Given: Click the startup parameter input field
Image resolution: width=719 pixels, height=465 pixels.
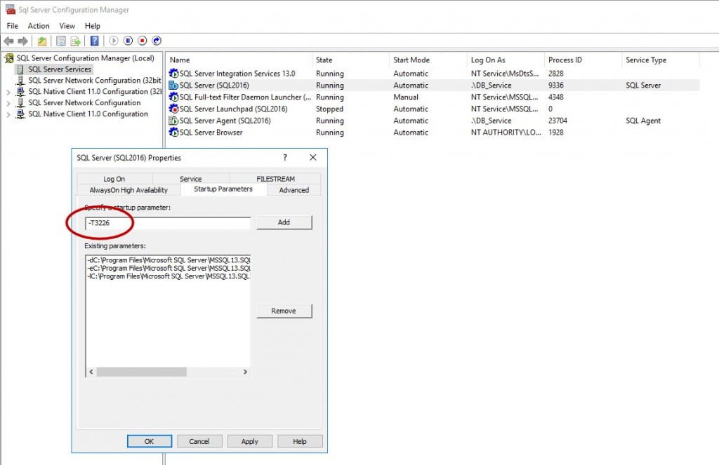Looking at the screenshot, I should (x=168, y=223).
